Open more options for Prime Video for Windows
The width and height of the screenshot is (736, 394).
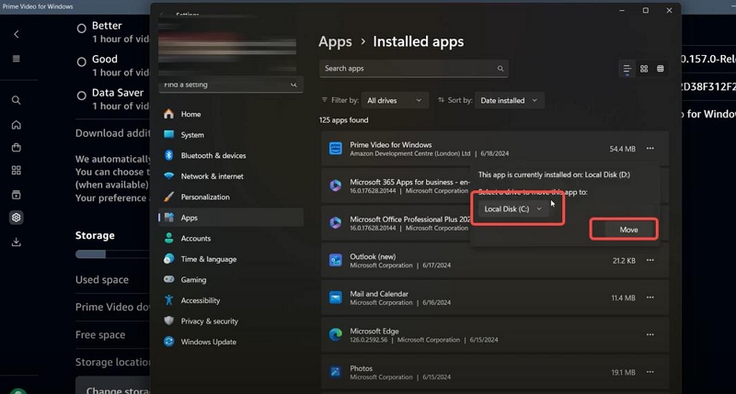point(650,149)
